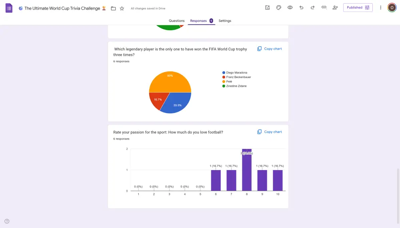Click the Published button

pyautogui.click(x=358, y=8)
